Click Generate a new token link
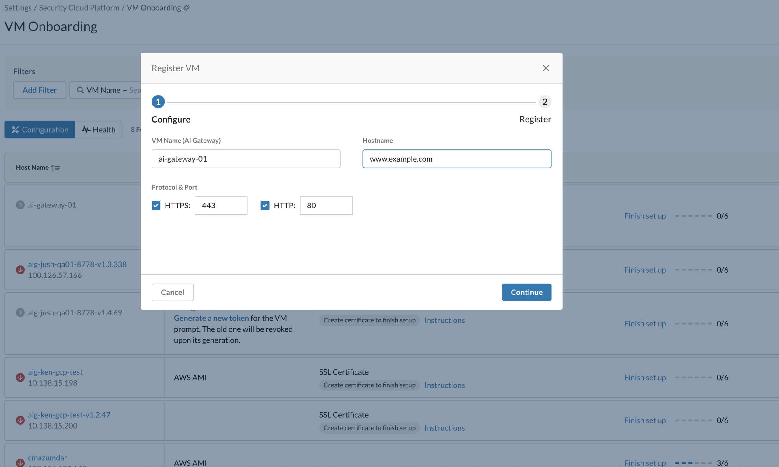 (x=211, y=318)
